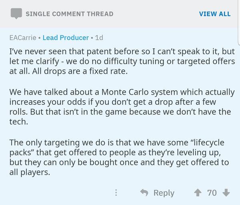Click the curved reply arrow icon

point(144,193)
